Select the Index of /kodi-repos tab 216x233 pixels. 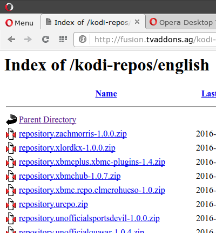[x=93, y=22]
